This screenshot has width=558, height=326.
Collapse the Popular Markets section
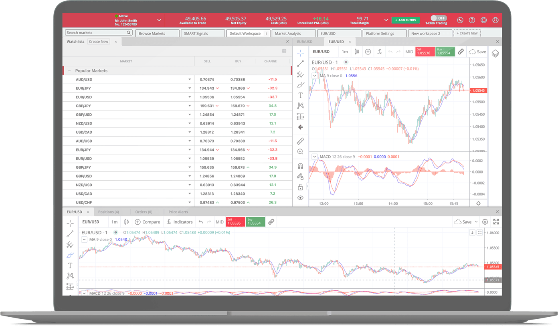click(x=69, y=70)
